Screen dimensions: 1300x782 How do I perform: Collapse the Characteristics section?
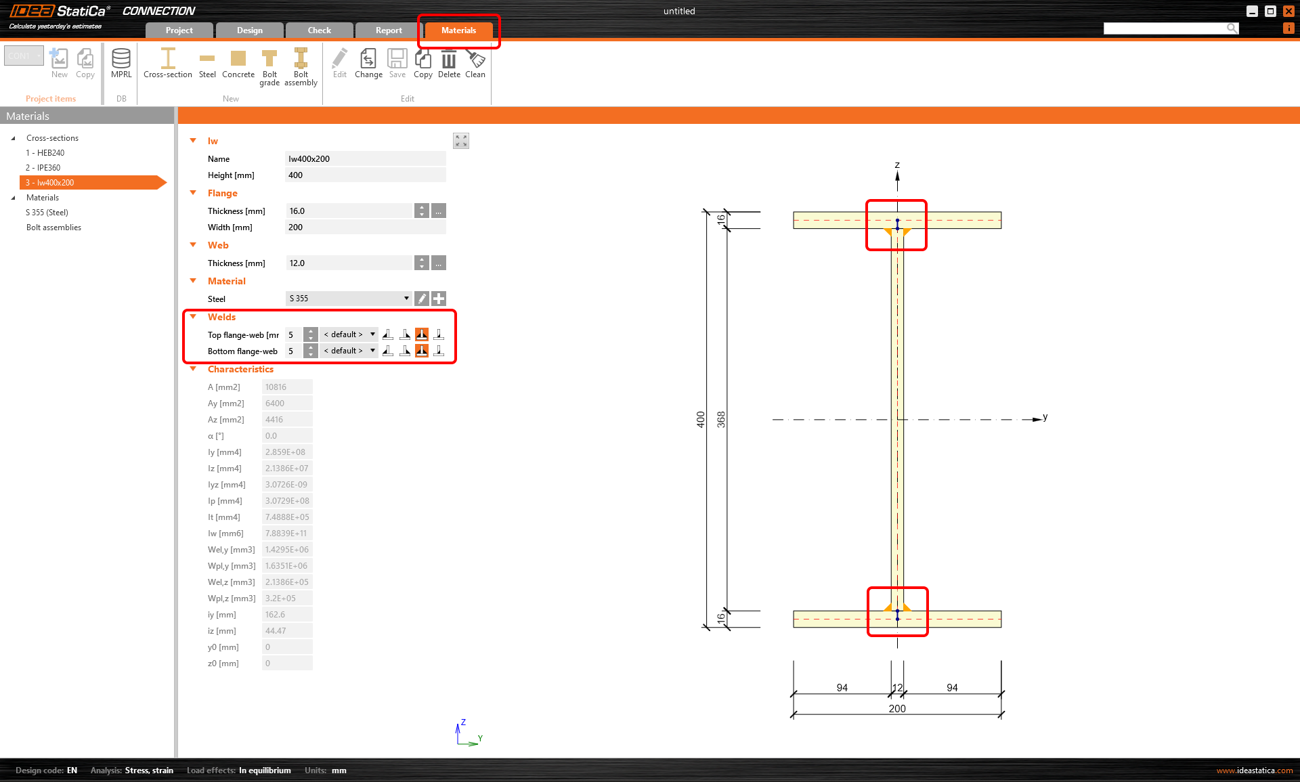pyautogui.click(x=194, y=369)
